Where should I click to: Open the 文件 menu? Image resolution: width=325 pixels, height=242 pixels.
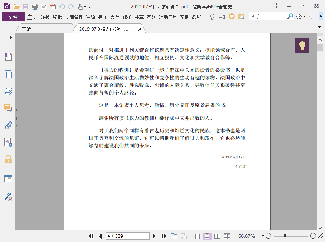pyautogui.click(x=13, y=17)
